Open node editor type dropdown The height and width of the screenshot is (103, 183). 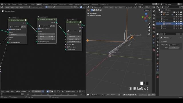[3, 7]
